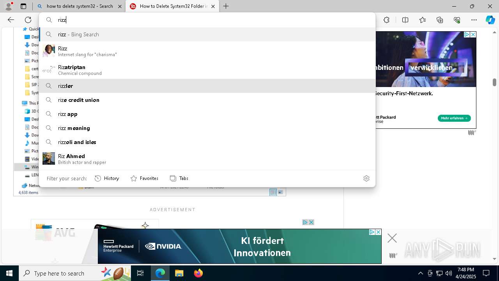Open Microsoft Edge from the taskbar
499x281 pixels.
click(x=160, y=273)
